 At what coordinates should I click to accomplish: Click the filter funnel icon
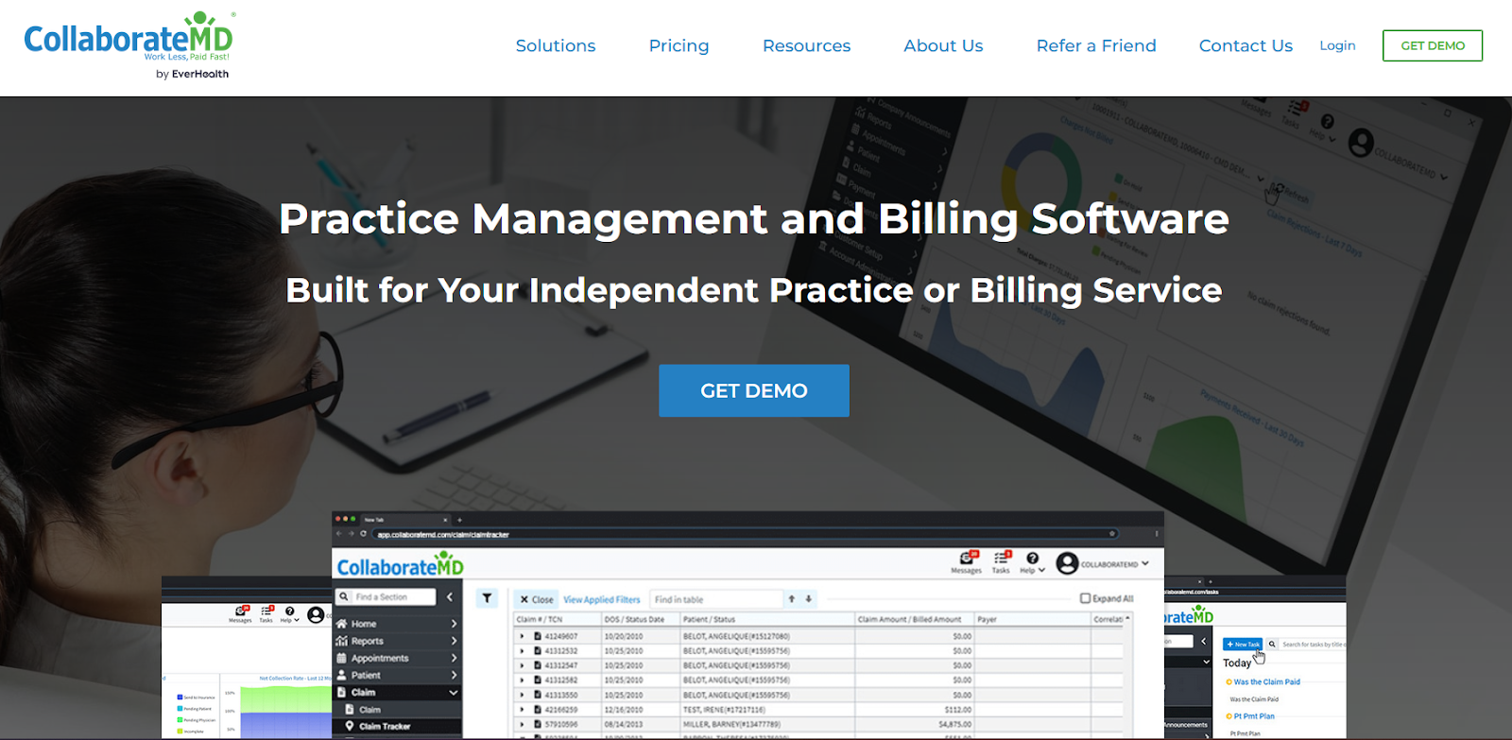point(487,598)
